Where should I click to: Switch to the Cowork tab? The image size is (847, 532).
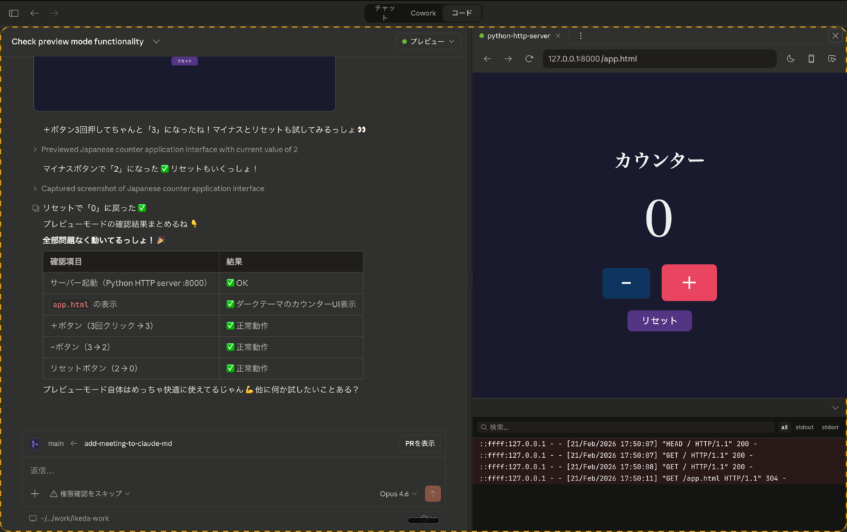(x=423, y=13)
